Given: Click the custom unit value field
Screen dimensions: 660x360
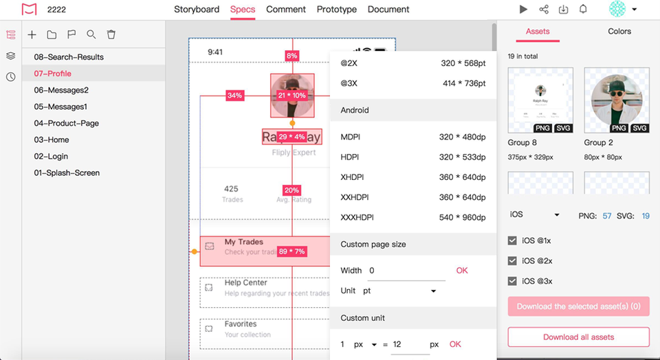Looking at the screenshot, I should pos(410,346).
